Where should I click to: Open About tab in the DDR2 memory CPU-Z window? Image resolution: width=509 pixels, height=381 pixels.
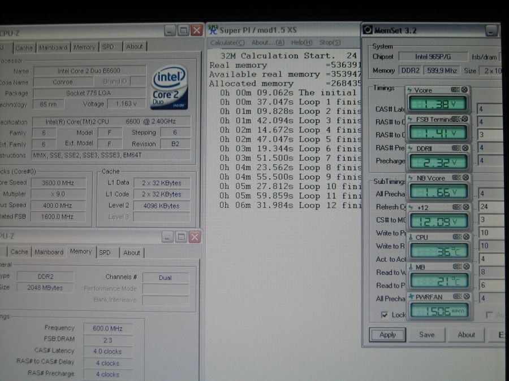point(131,253)
